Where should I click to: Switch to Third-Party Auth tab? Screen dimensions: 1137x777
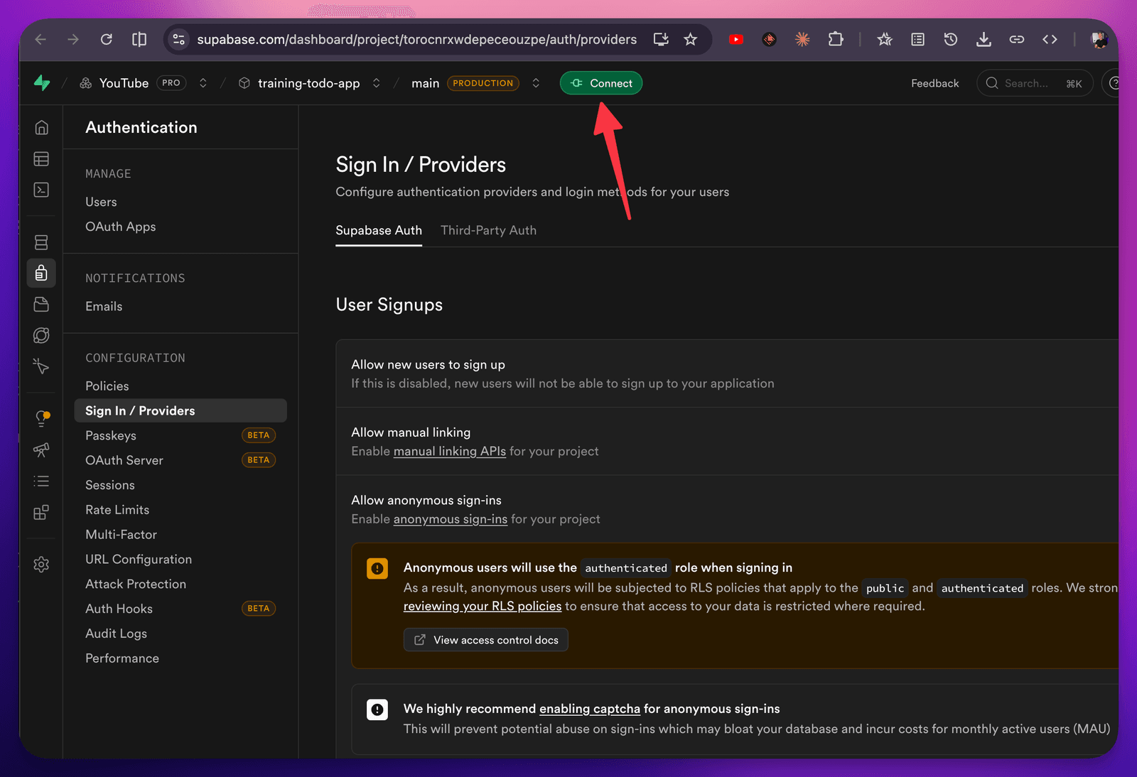coord(488,230)
